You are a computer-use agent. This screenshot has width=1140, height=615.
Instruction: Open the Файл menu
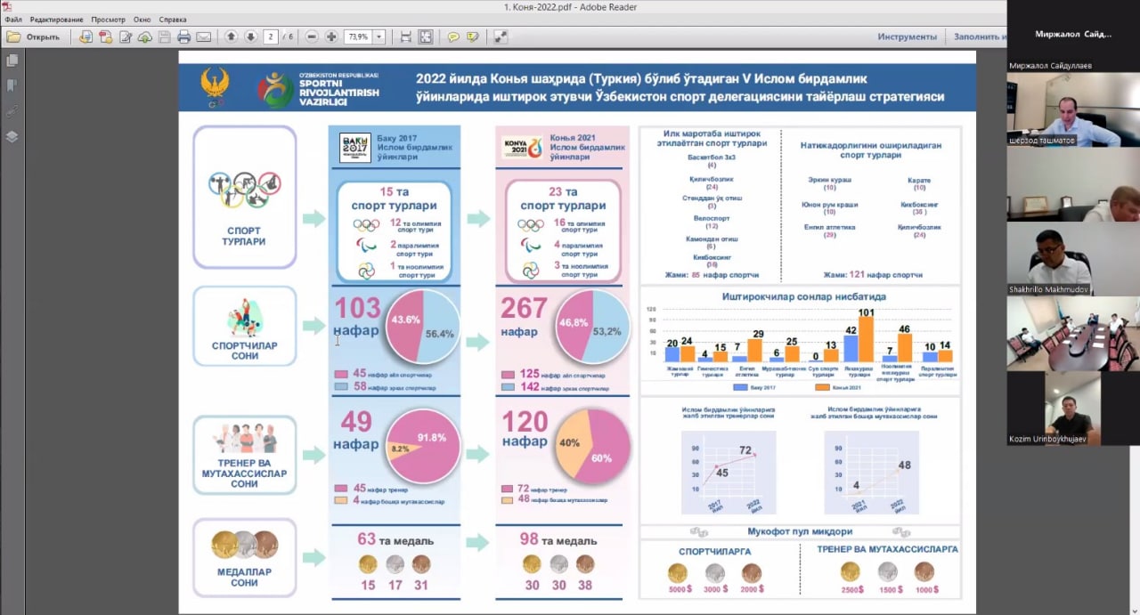tap(13, 19)
